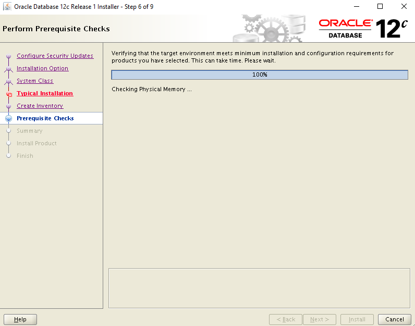Image resolution: width=415 pixels, height=326 pixels.
Task: Click the step bullet beside Summary
Action: (9, 131)
